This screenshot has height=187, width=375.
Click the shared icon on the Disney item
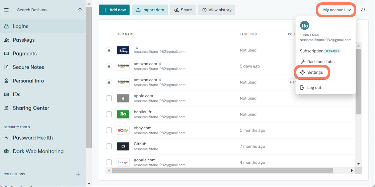(x=137, y=48)
